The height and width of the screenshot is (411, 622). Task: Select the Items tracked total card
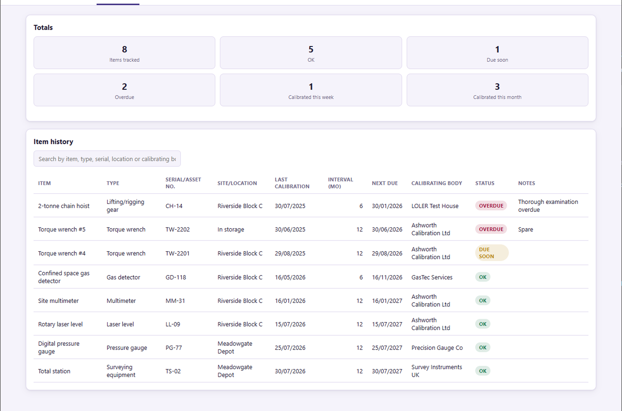coord(124,53)
